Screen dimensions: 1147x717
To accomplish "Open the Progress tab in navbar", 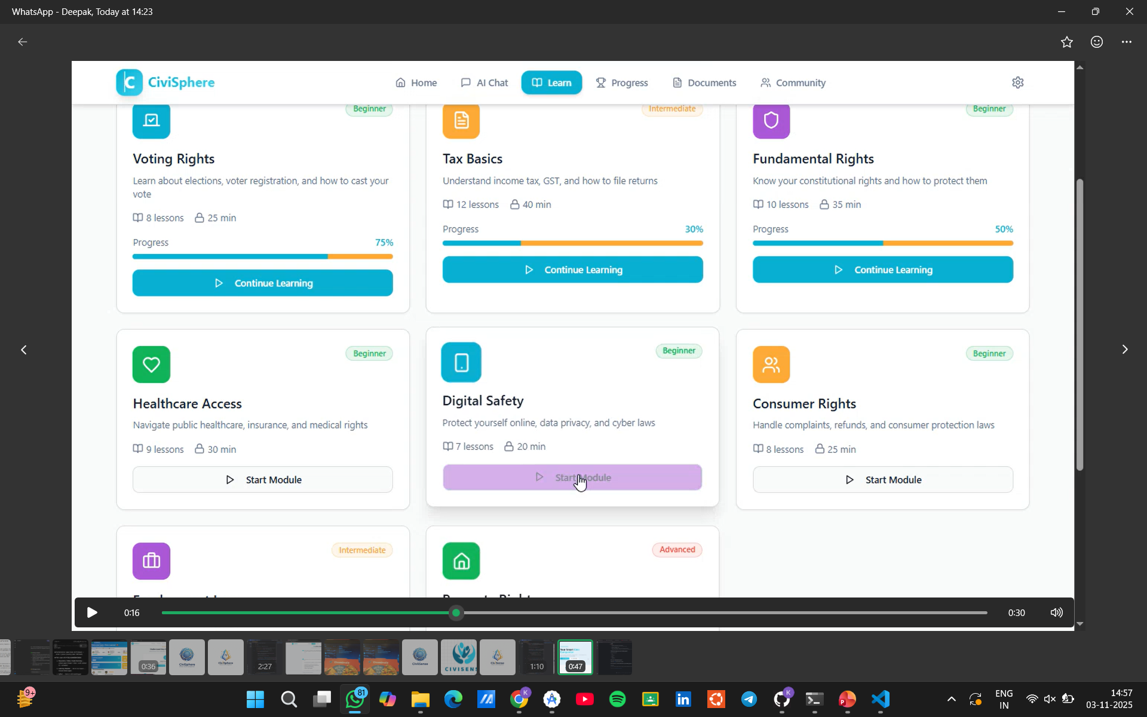I will [x=622, y=82].
